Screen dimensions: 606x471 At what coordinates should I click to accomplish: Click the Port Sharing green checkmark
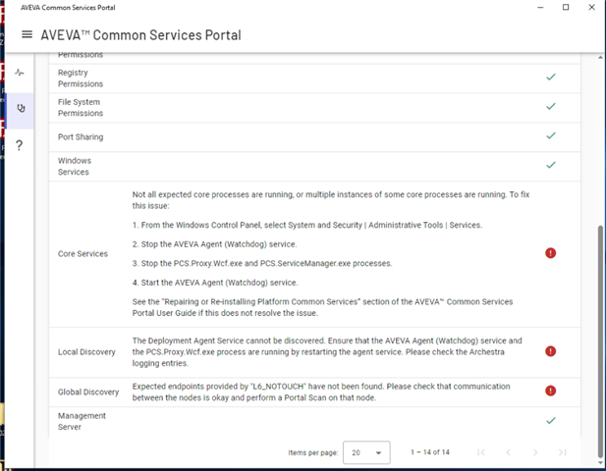pyautogui.click(x=551, y=135)
